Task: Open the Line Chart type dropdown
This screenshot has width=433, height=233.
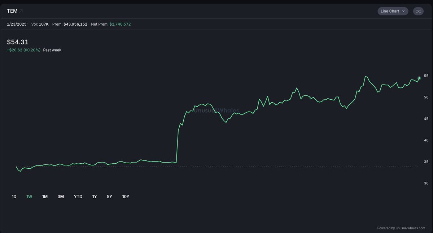Action: pos(393,11)
